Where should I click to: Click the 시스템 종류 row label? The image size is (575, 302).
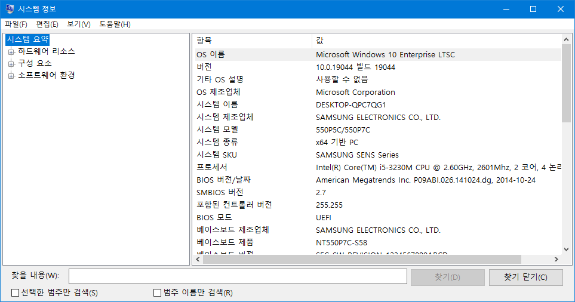pos(217,142)
